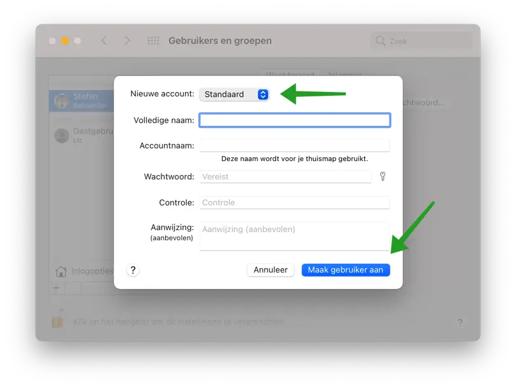The width and height of the screenshot is (516, 388).
Task: Click the Controle verification field
Action: point(294,202)
